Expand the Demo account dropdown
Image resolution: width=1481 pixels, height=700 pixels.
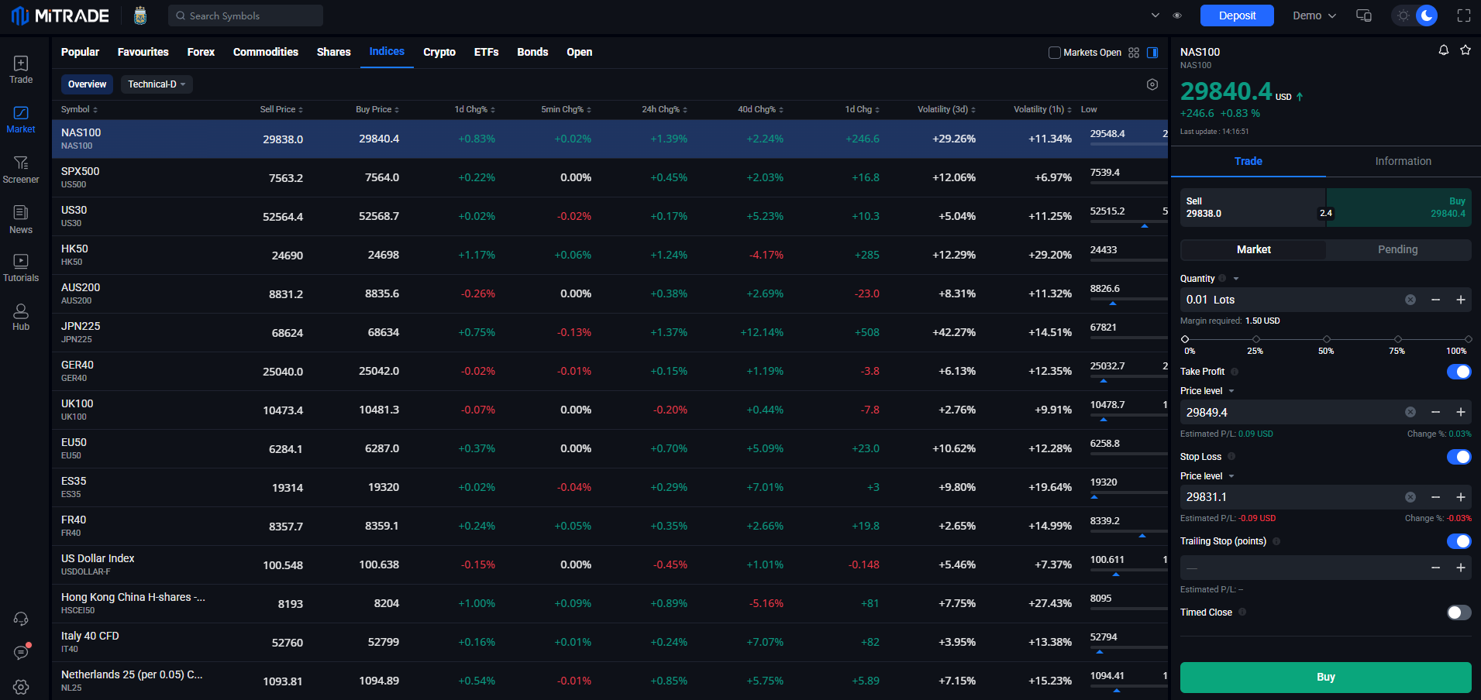1314,15
